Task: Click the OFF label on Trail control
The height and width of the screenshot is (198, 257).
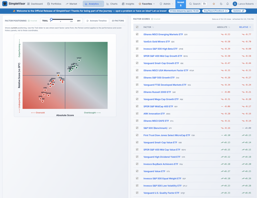Action: click(x=79, y=21)
